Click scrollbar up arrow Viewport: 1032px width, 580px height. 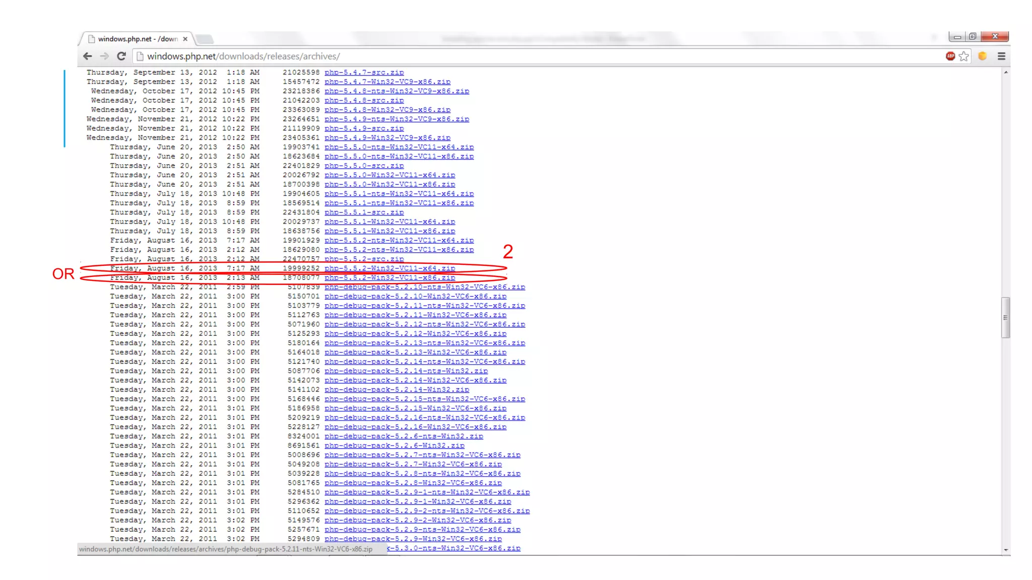click(1005, 72)
